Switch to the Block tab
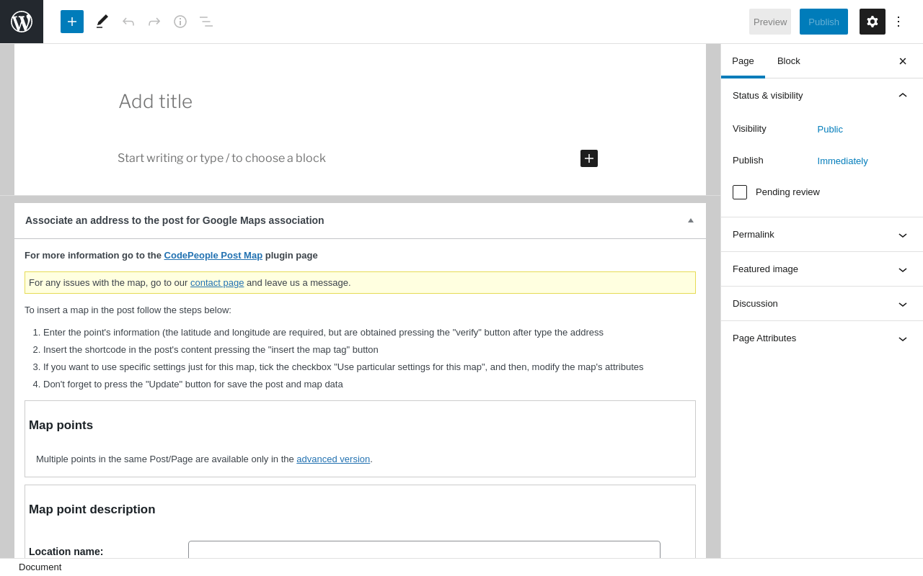This screenshot has width=923, height=576. point(789,61)
